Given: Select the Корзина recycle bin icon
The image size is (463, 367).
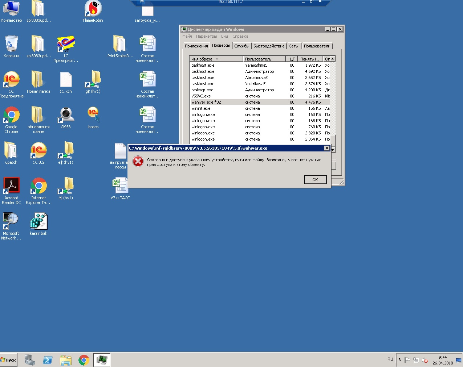Looking at the screenshot, I should pos(11,46).
